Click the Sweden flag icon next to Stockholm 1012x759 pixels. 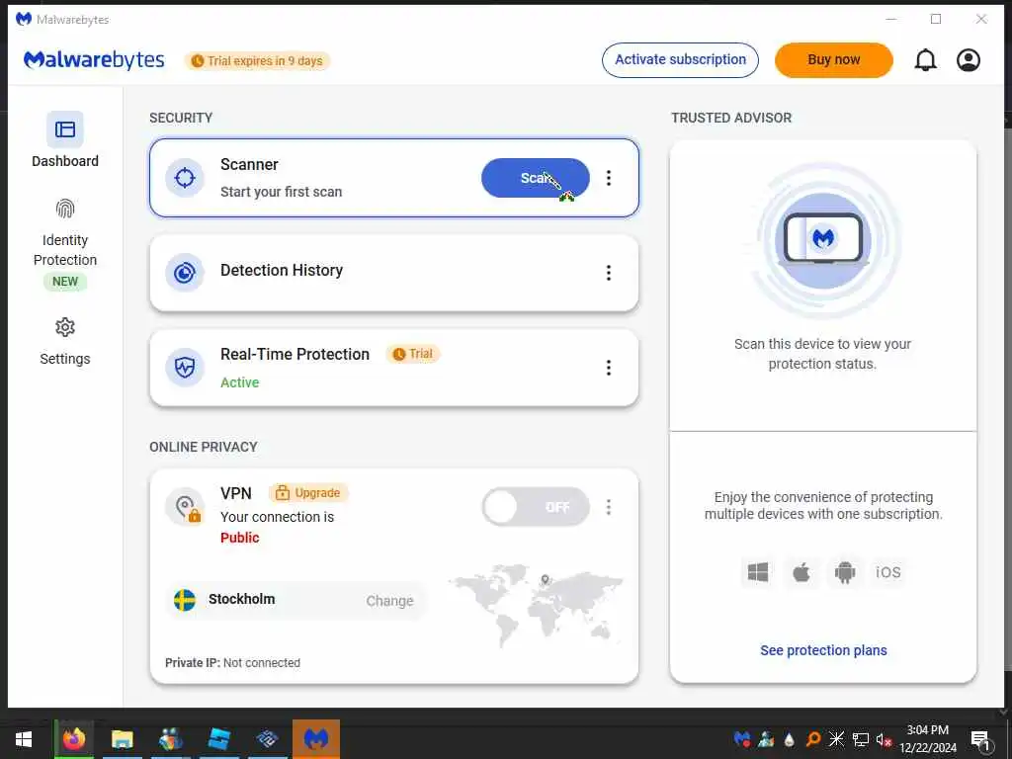(x=185, y=600)
